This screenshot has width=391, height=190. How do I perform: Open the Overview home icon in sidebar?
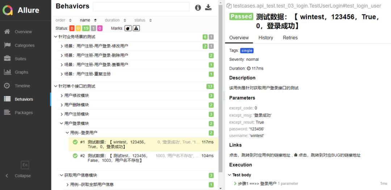click(7, 32)
